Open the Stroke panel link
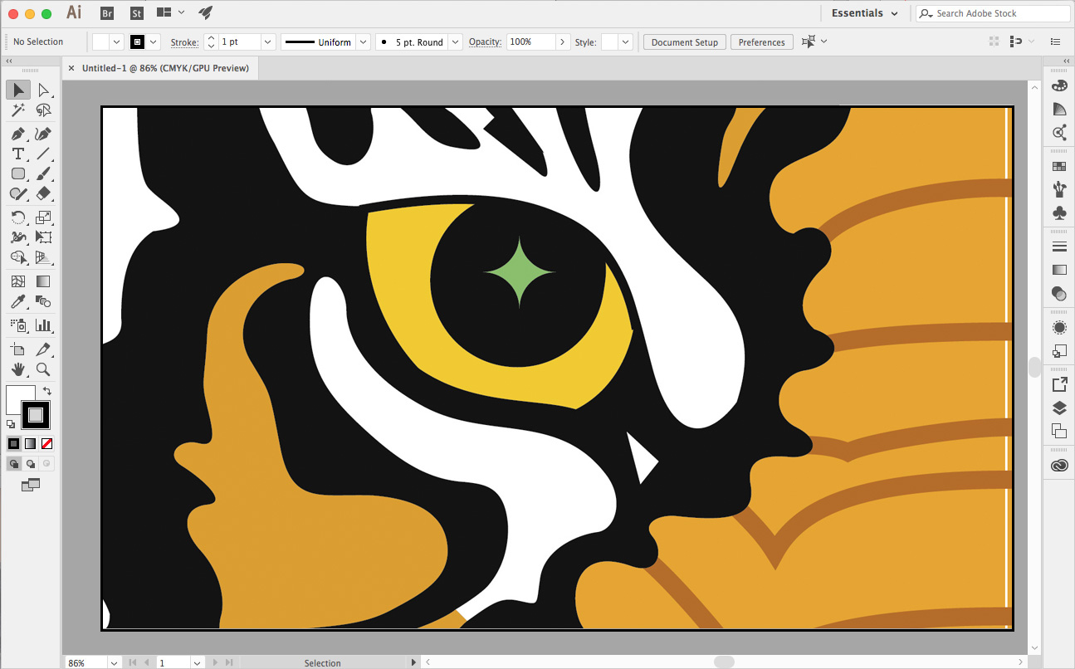This screenshot has height=669, width=1075. coord(184,42)
